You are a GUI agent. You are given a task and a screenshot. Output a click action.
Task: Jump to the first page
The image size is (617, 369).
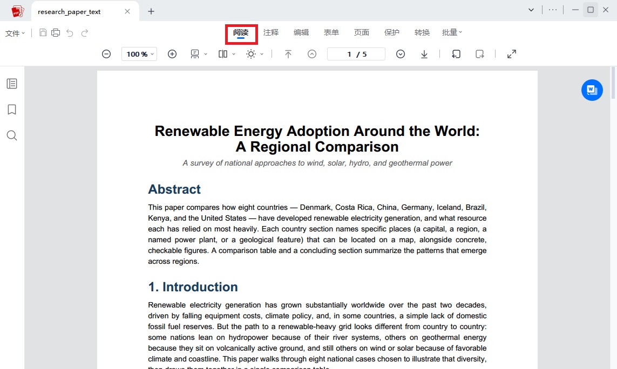288,54
